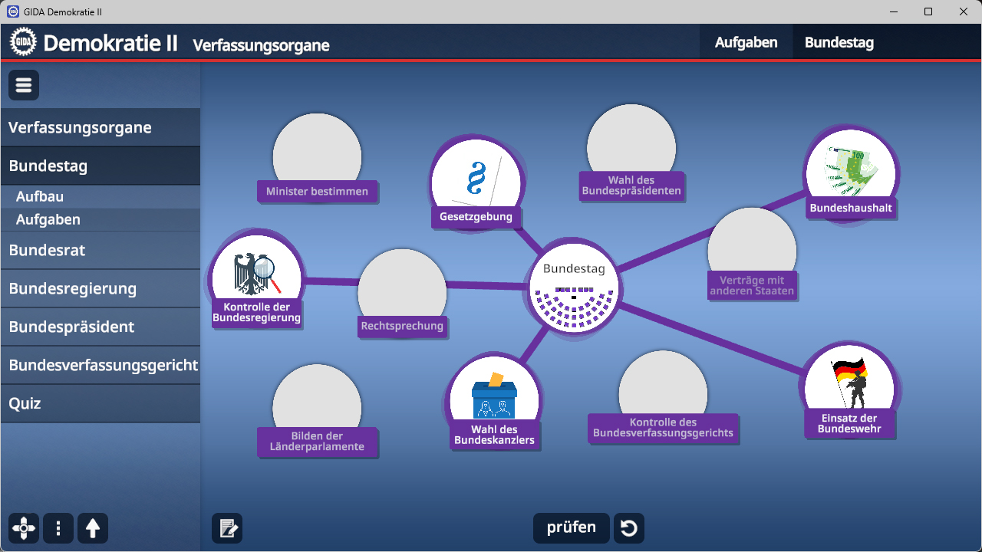Click the Wahl des Bundeskanzlers ballot box icon

(x=495, y=393)
